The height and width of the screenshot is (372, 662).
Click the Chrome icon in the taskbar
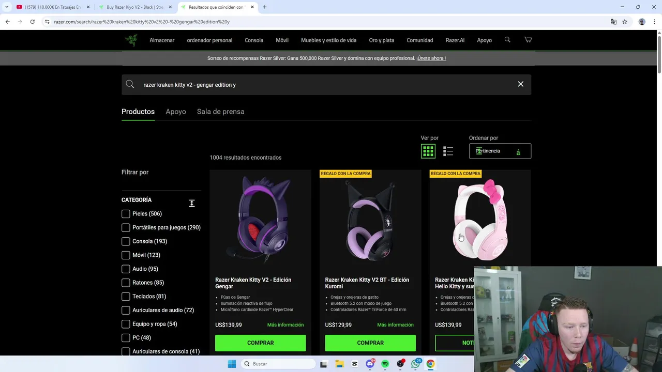(x=430, y=364)
